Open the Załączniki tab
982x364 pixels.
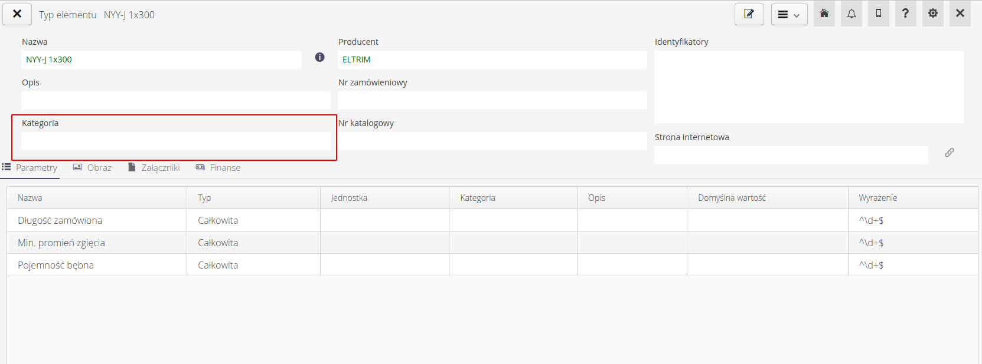(x=154, y=168)
